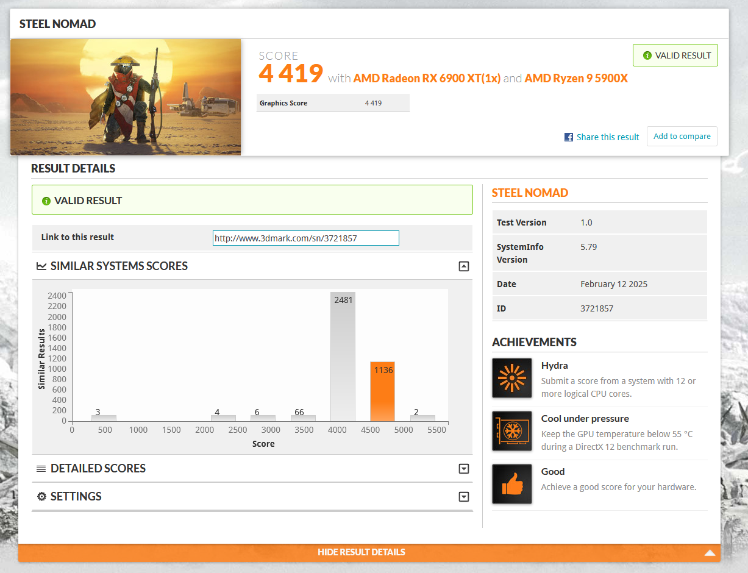748x573 pixels.
Task: Click the Date label in details table
Action: 507,284
